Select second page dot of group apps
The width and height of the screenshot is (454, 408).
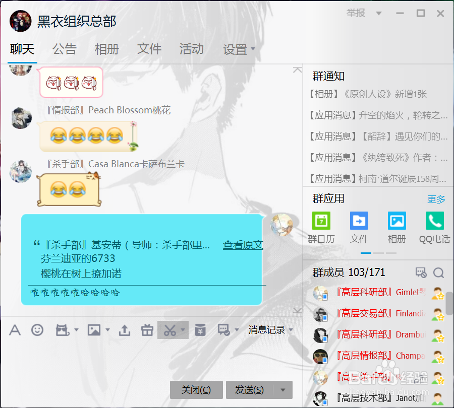coord(378,253)
